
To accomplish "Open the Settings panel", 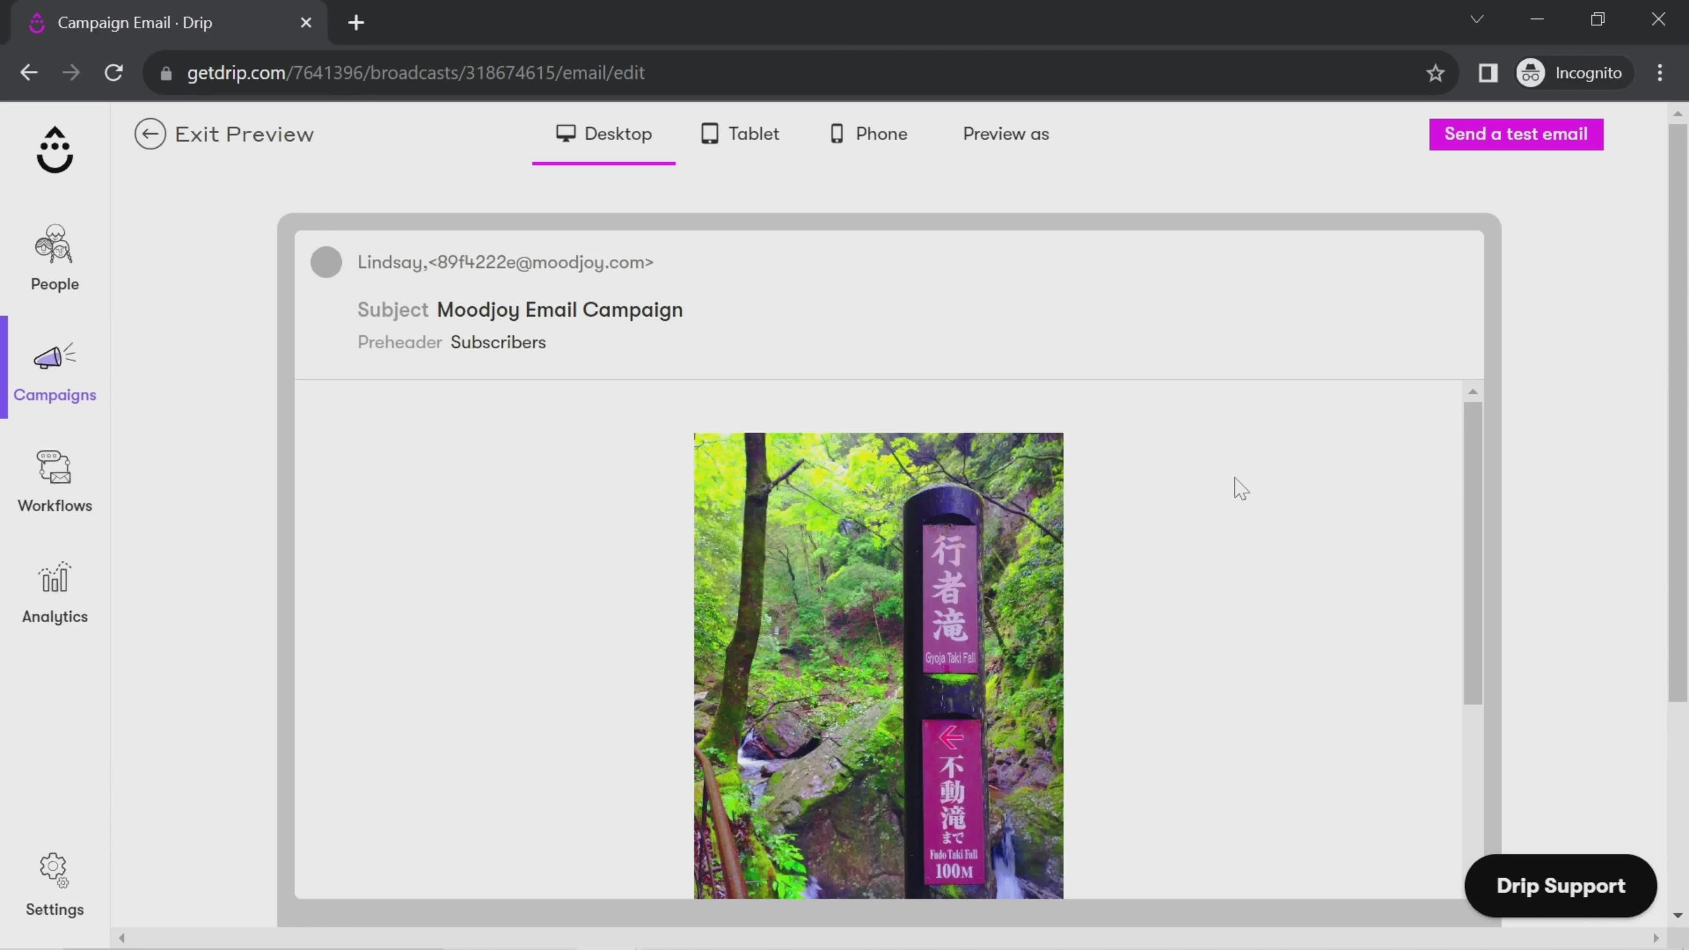I will point(55,885).
